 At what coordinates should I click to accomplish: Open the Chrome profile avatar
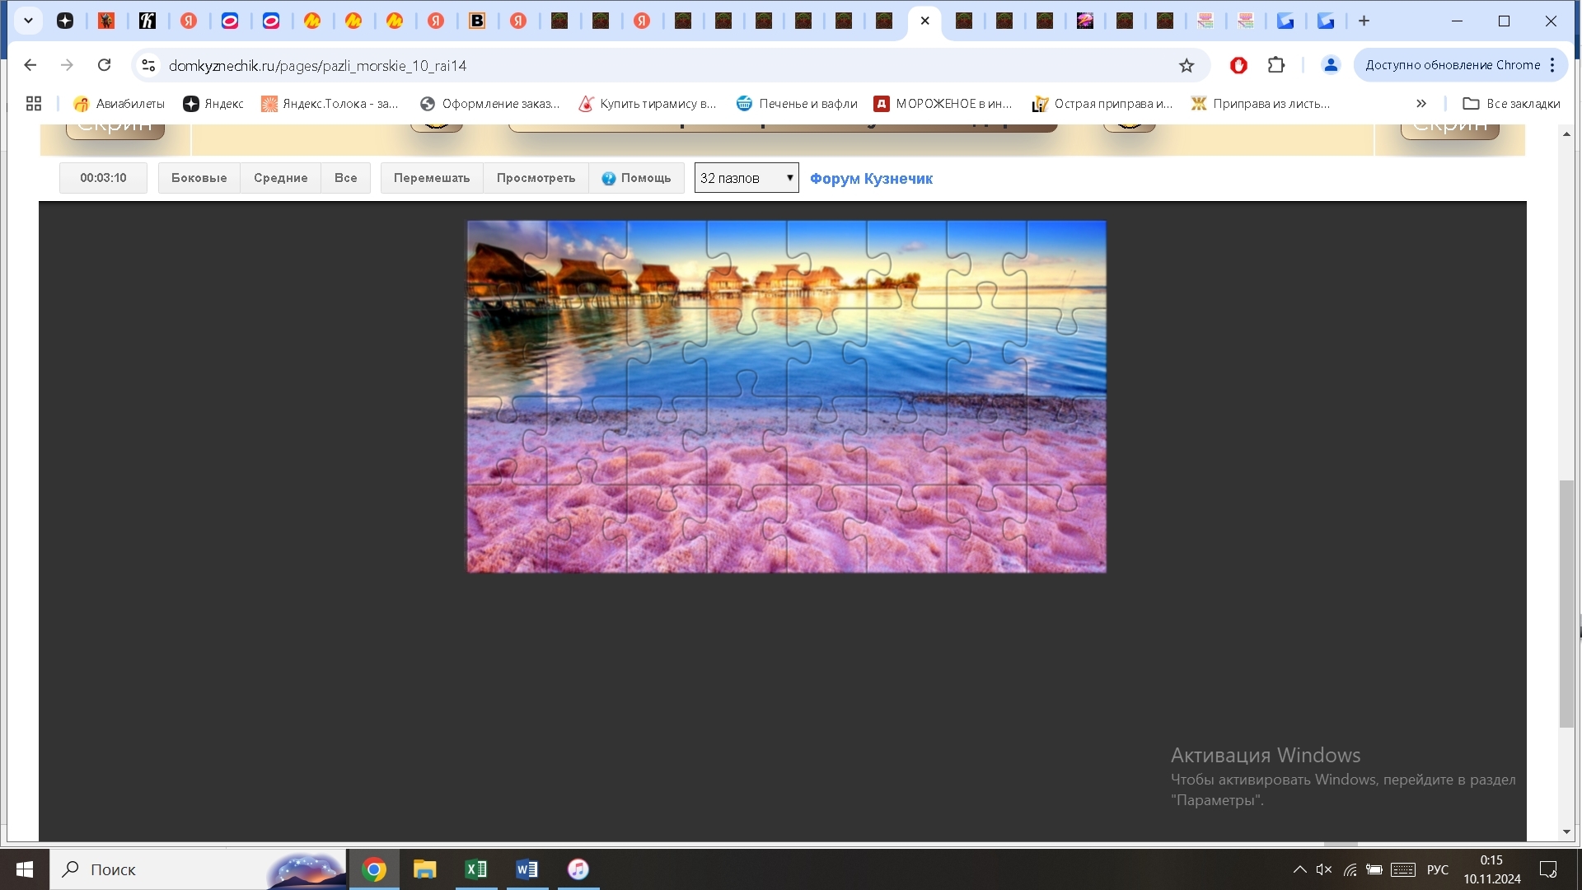[x=1331, y=65]
